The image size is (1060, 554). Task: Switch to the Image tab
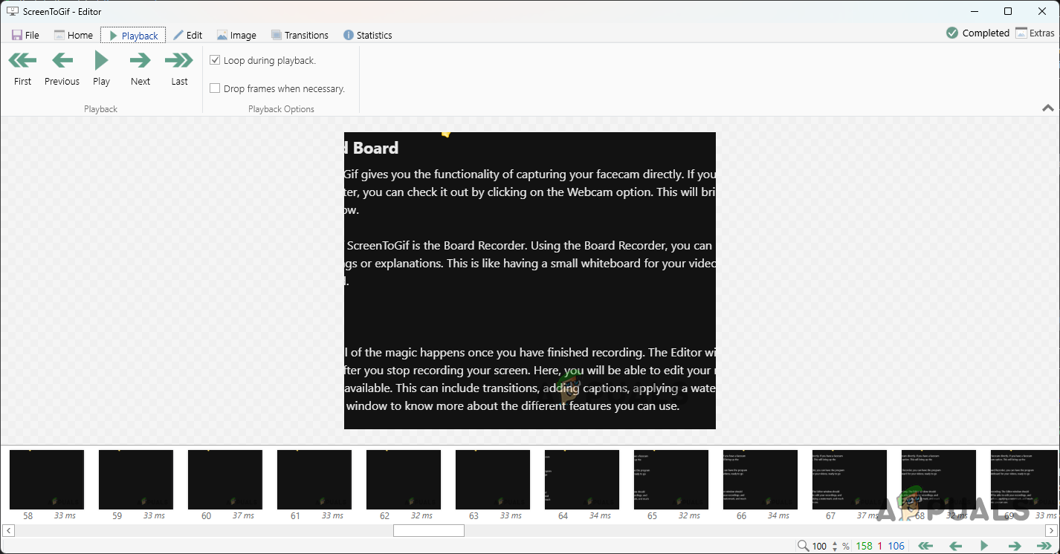[236, 35]
